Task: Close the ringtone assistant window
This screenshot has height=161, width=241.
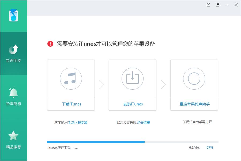Action: pos(236,5)
